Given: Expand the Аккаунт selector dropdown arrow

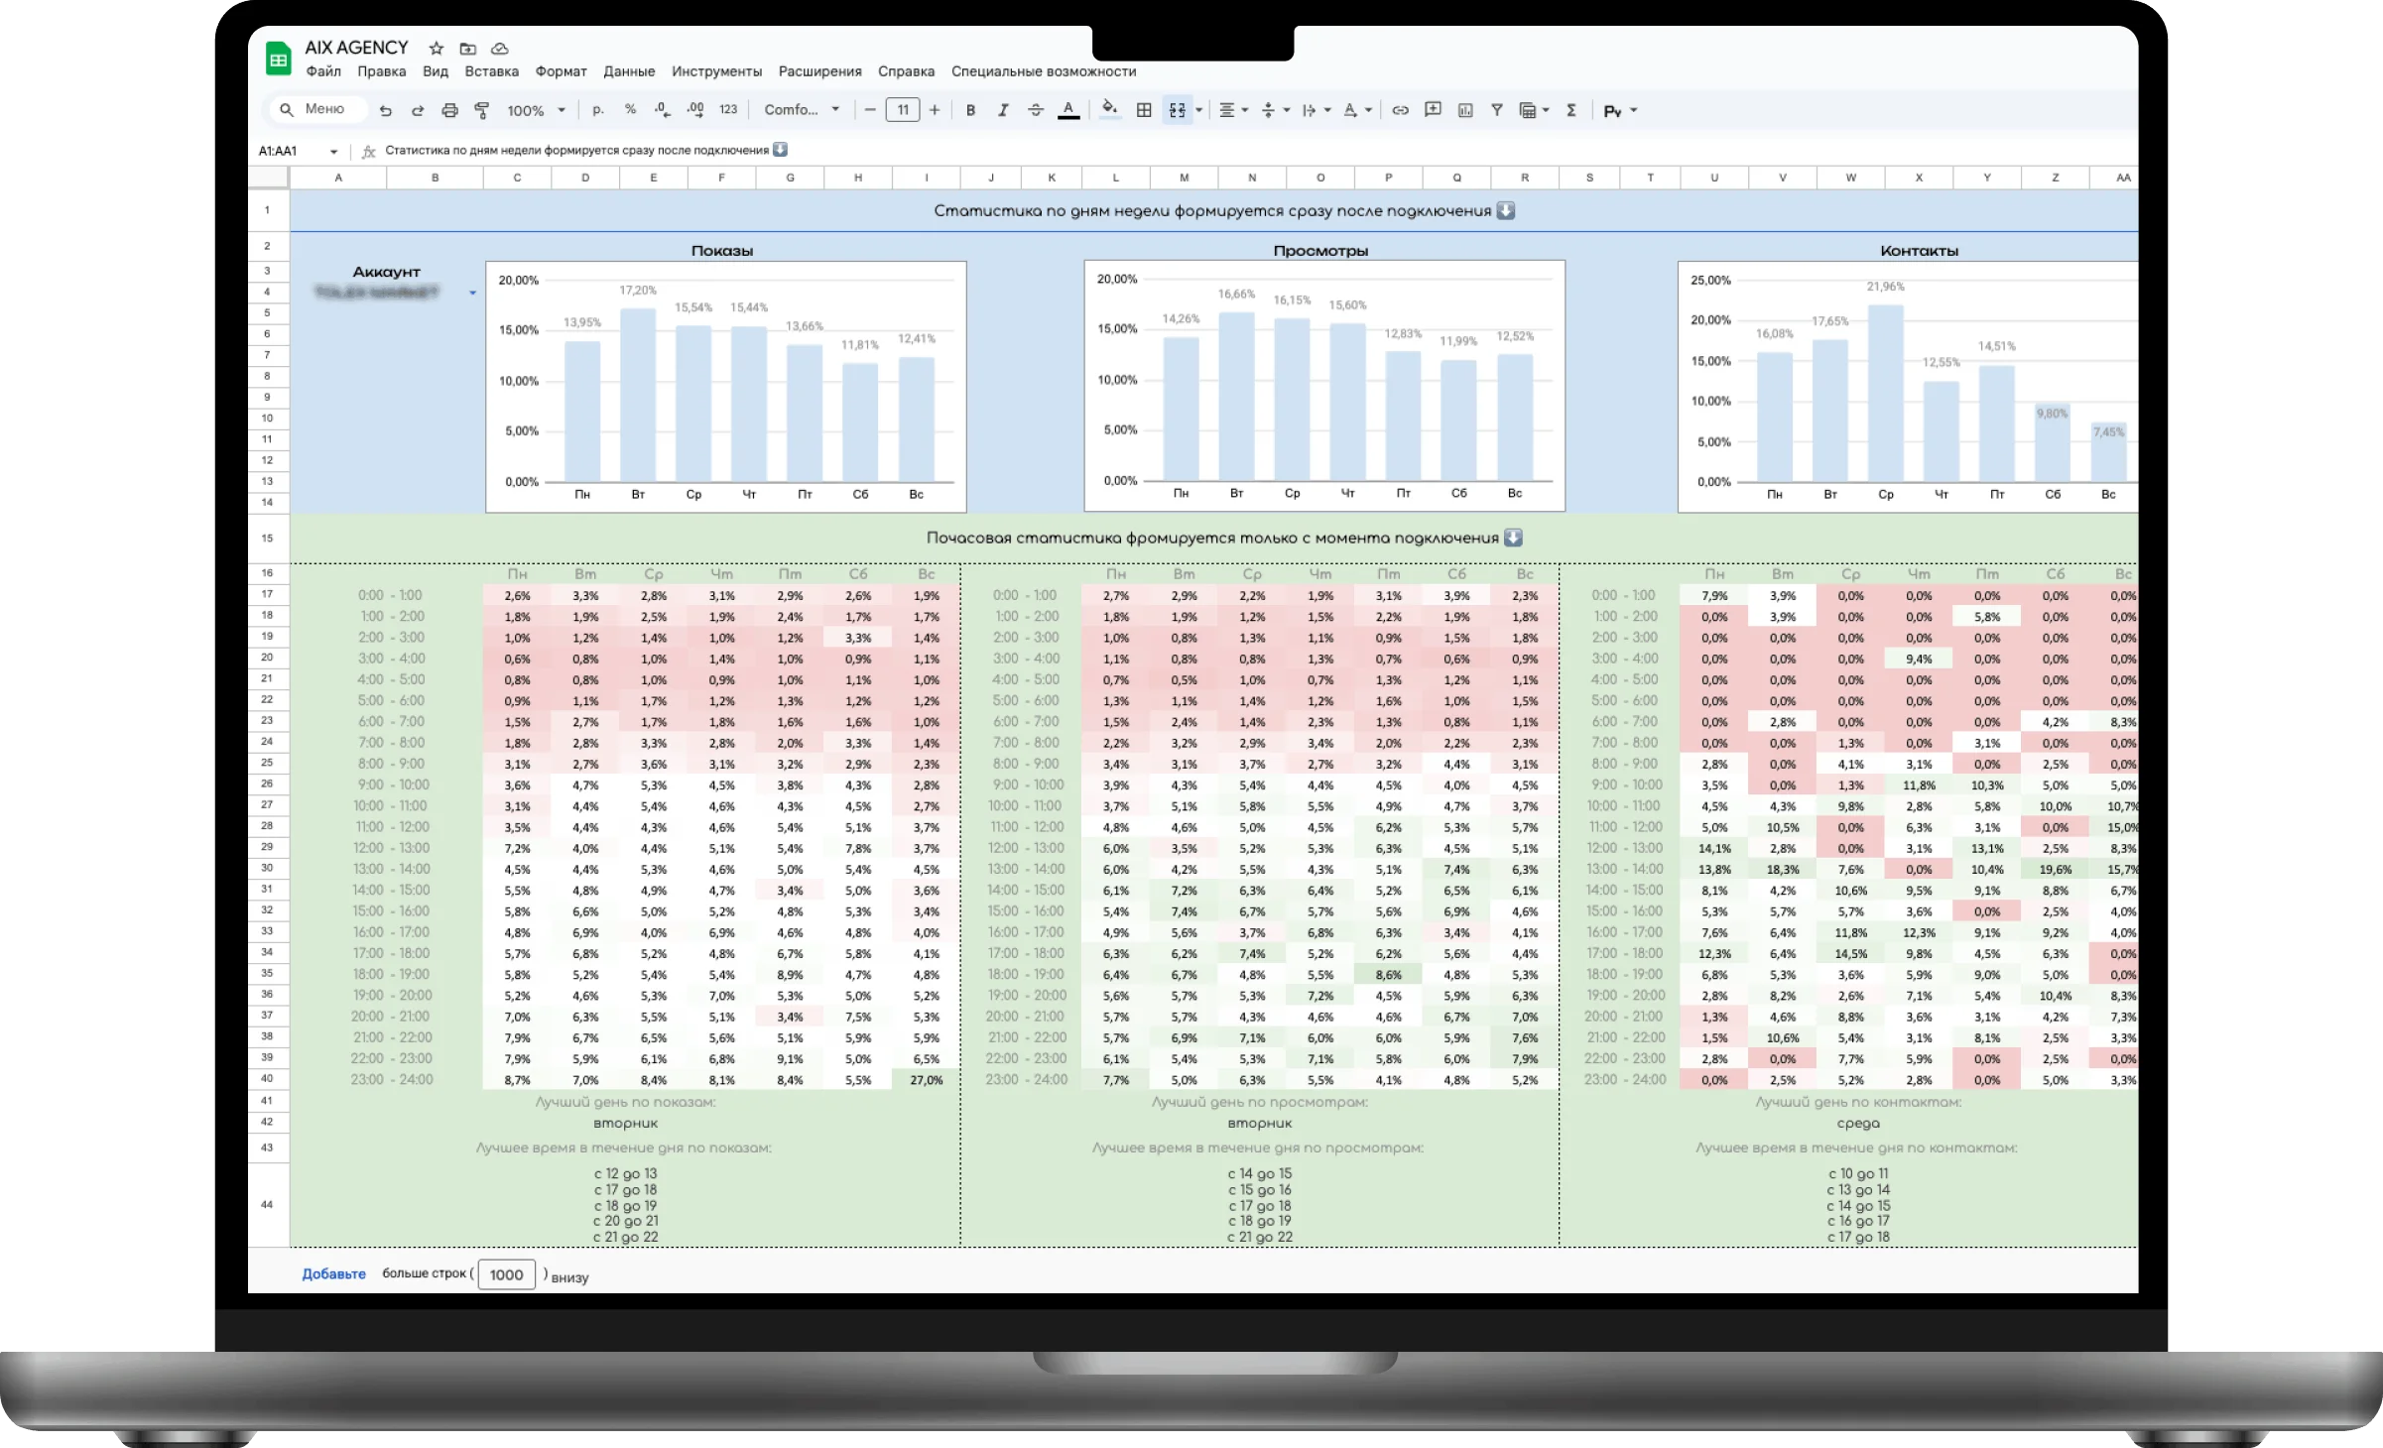Looking at the screenshot, I should pyautogui.click(x=472, y=293).
